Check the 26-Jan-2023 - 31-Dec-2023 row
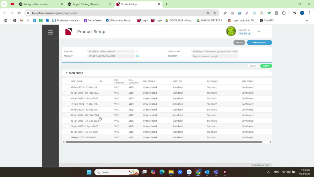The image size is (314, 177). point(68,121)
